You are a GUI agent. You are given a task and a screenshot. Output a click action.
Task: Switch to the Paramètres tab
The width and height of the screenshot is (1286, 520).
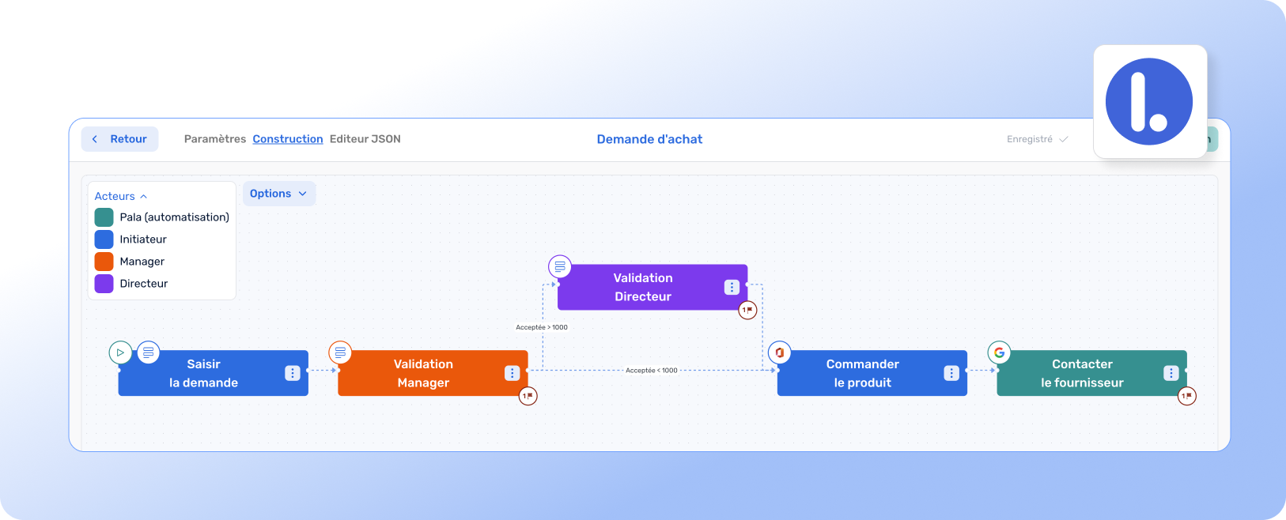click(215, 139)
